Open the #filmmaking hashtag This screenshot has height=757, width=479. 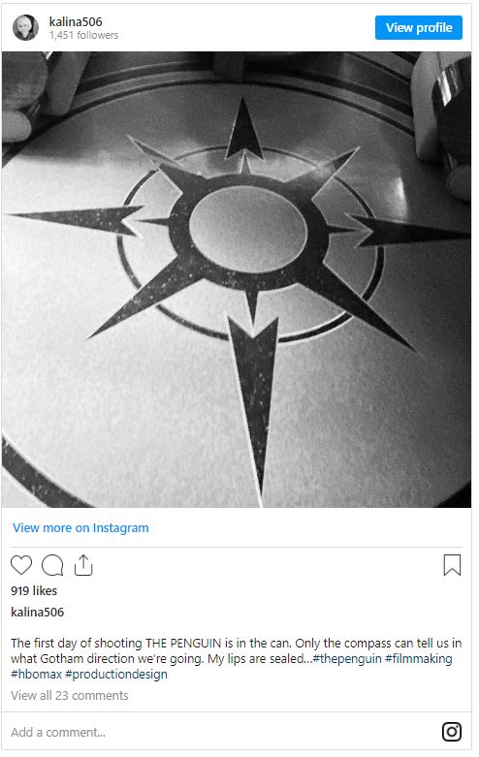coord(419,658)
